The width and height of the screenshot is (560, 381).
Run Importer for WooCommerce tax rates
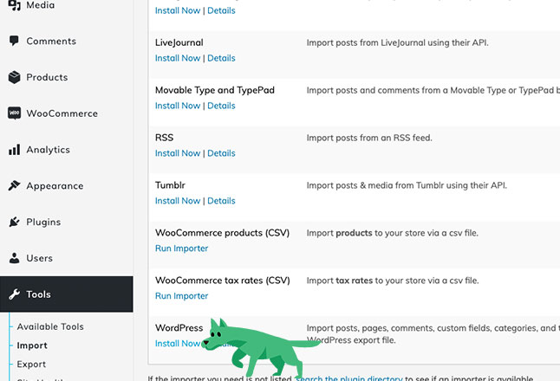(181, 296)
